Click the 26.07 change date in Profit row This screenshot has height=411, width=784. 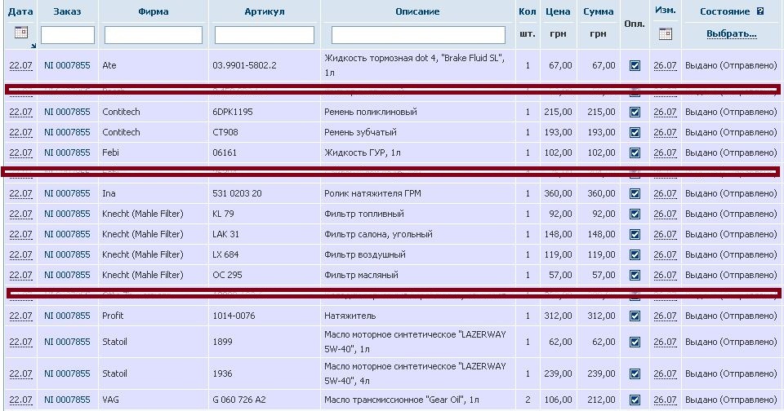[x=665, y=316]
